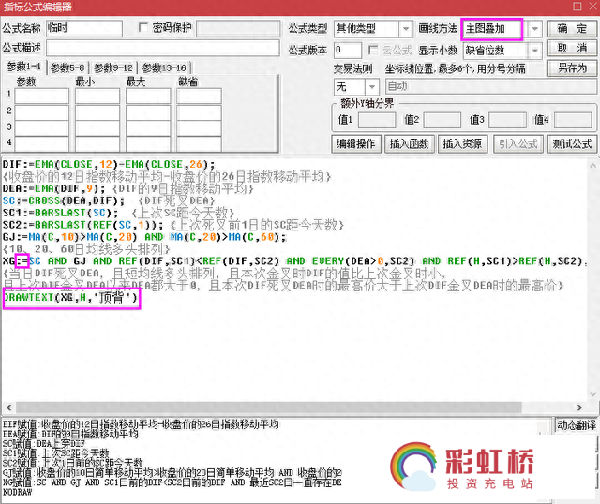
Task: Click the 值2 Y-axis boundary field
Action: pyautogui.click(x=442, y=120)
